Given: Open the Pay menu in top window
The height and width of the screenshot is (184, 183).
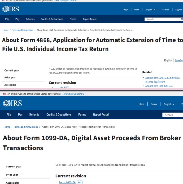Looking at the screenshot, I should click(x=17, y=19).
